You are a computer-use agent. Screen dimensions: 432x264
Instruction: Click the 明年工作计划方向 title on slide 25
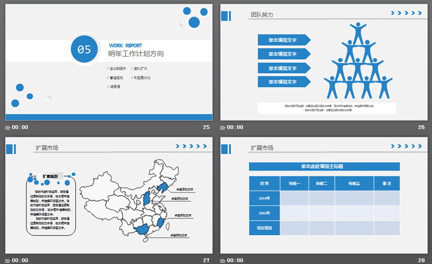pyautogui.click(x=136, y=54)
